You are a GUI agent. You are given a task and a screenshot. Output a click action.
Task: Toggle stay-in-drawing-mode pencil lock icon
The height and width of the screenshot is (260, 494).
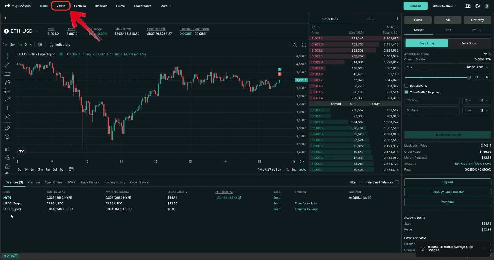[7, 158]
